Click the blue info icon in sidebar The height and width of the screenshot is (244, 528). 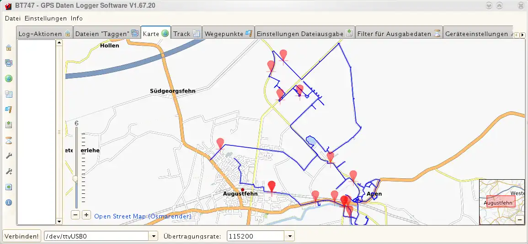[x=8, y=202]
